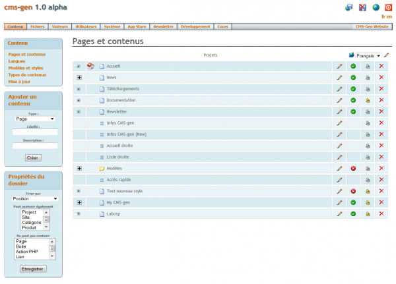
Task: Follow the Mise à jour link
Action: [x=19, y=82]
